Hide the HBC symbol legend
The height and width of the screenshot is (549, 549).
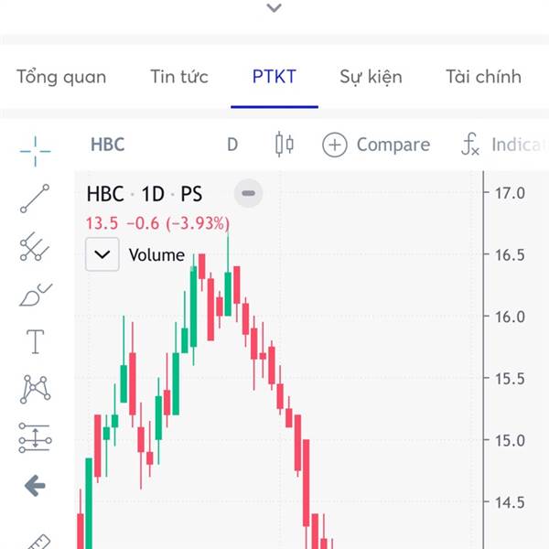[x=248, y=193]
